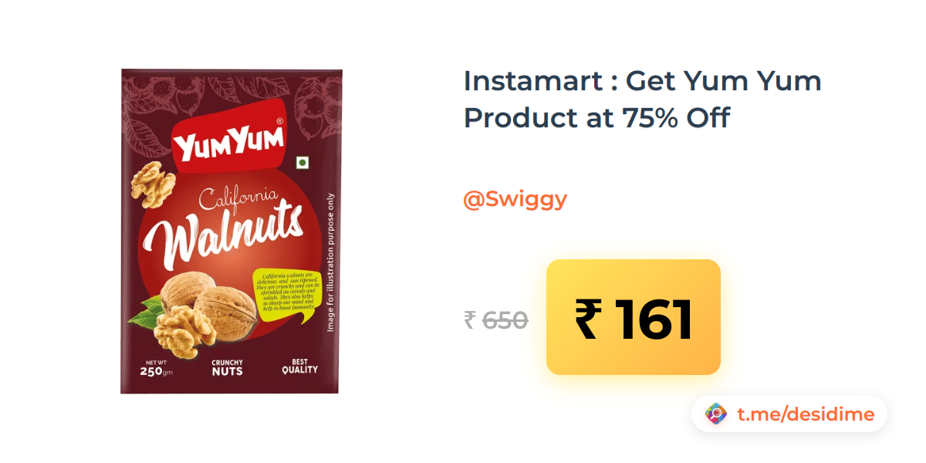The image size is (926, 463).
Task: Click the CRUNCHY NUTS text on pack
Action: click(227, 367)
